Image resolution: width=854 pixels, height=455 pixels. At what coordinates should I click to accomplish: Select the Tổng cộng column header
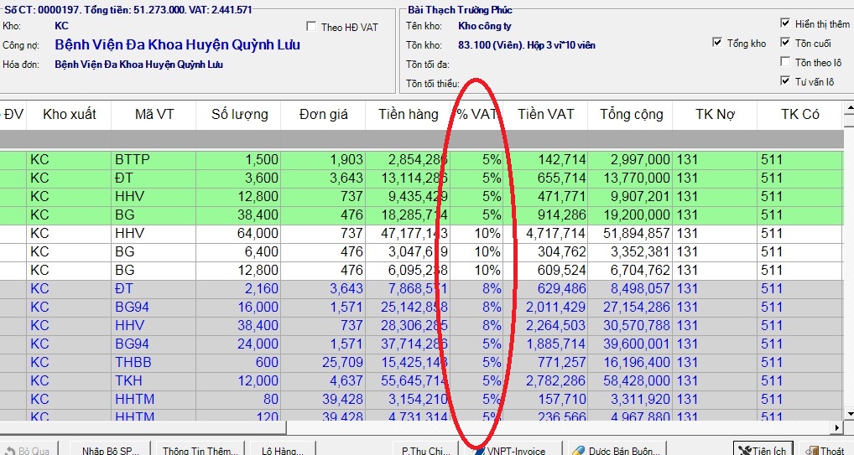pyautogui.click(x=631, y=114)
